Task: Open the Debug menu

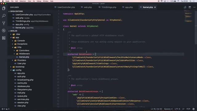Action: pos(39,1)
